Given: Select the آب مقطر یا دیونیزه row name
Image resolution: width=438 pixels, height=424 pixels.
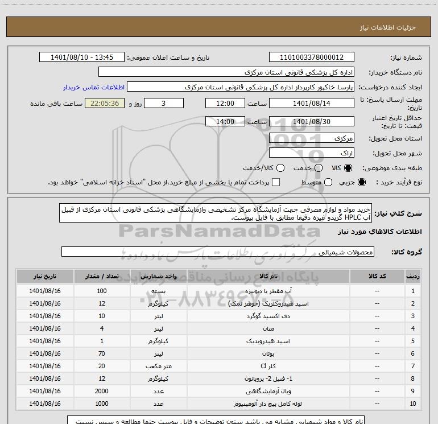Looking at the screenshot, I should click(268, 291).
